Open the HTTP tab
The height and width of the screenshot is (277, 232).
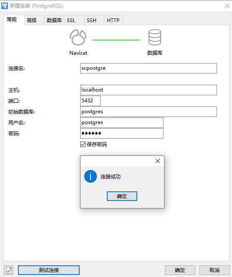(113, 20)
